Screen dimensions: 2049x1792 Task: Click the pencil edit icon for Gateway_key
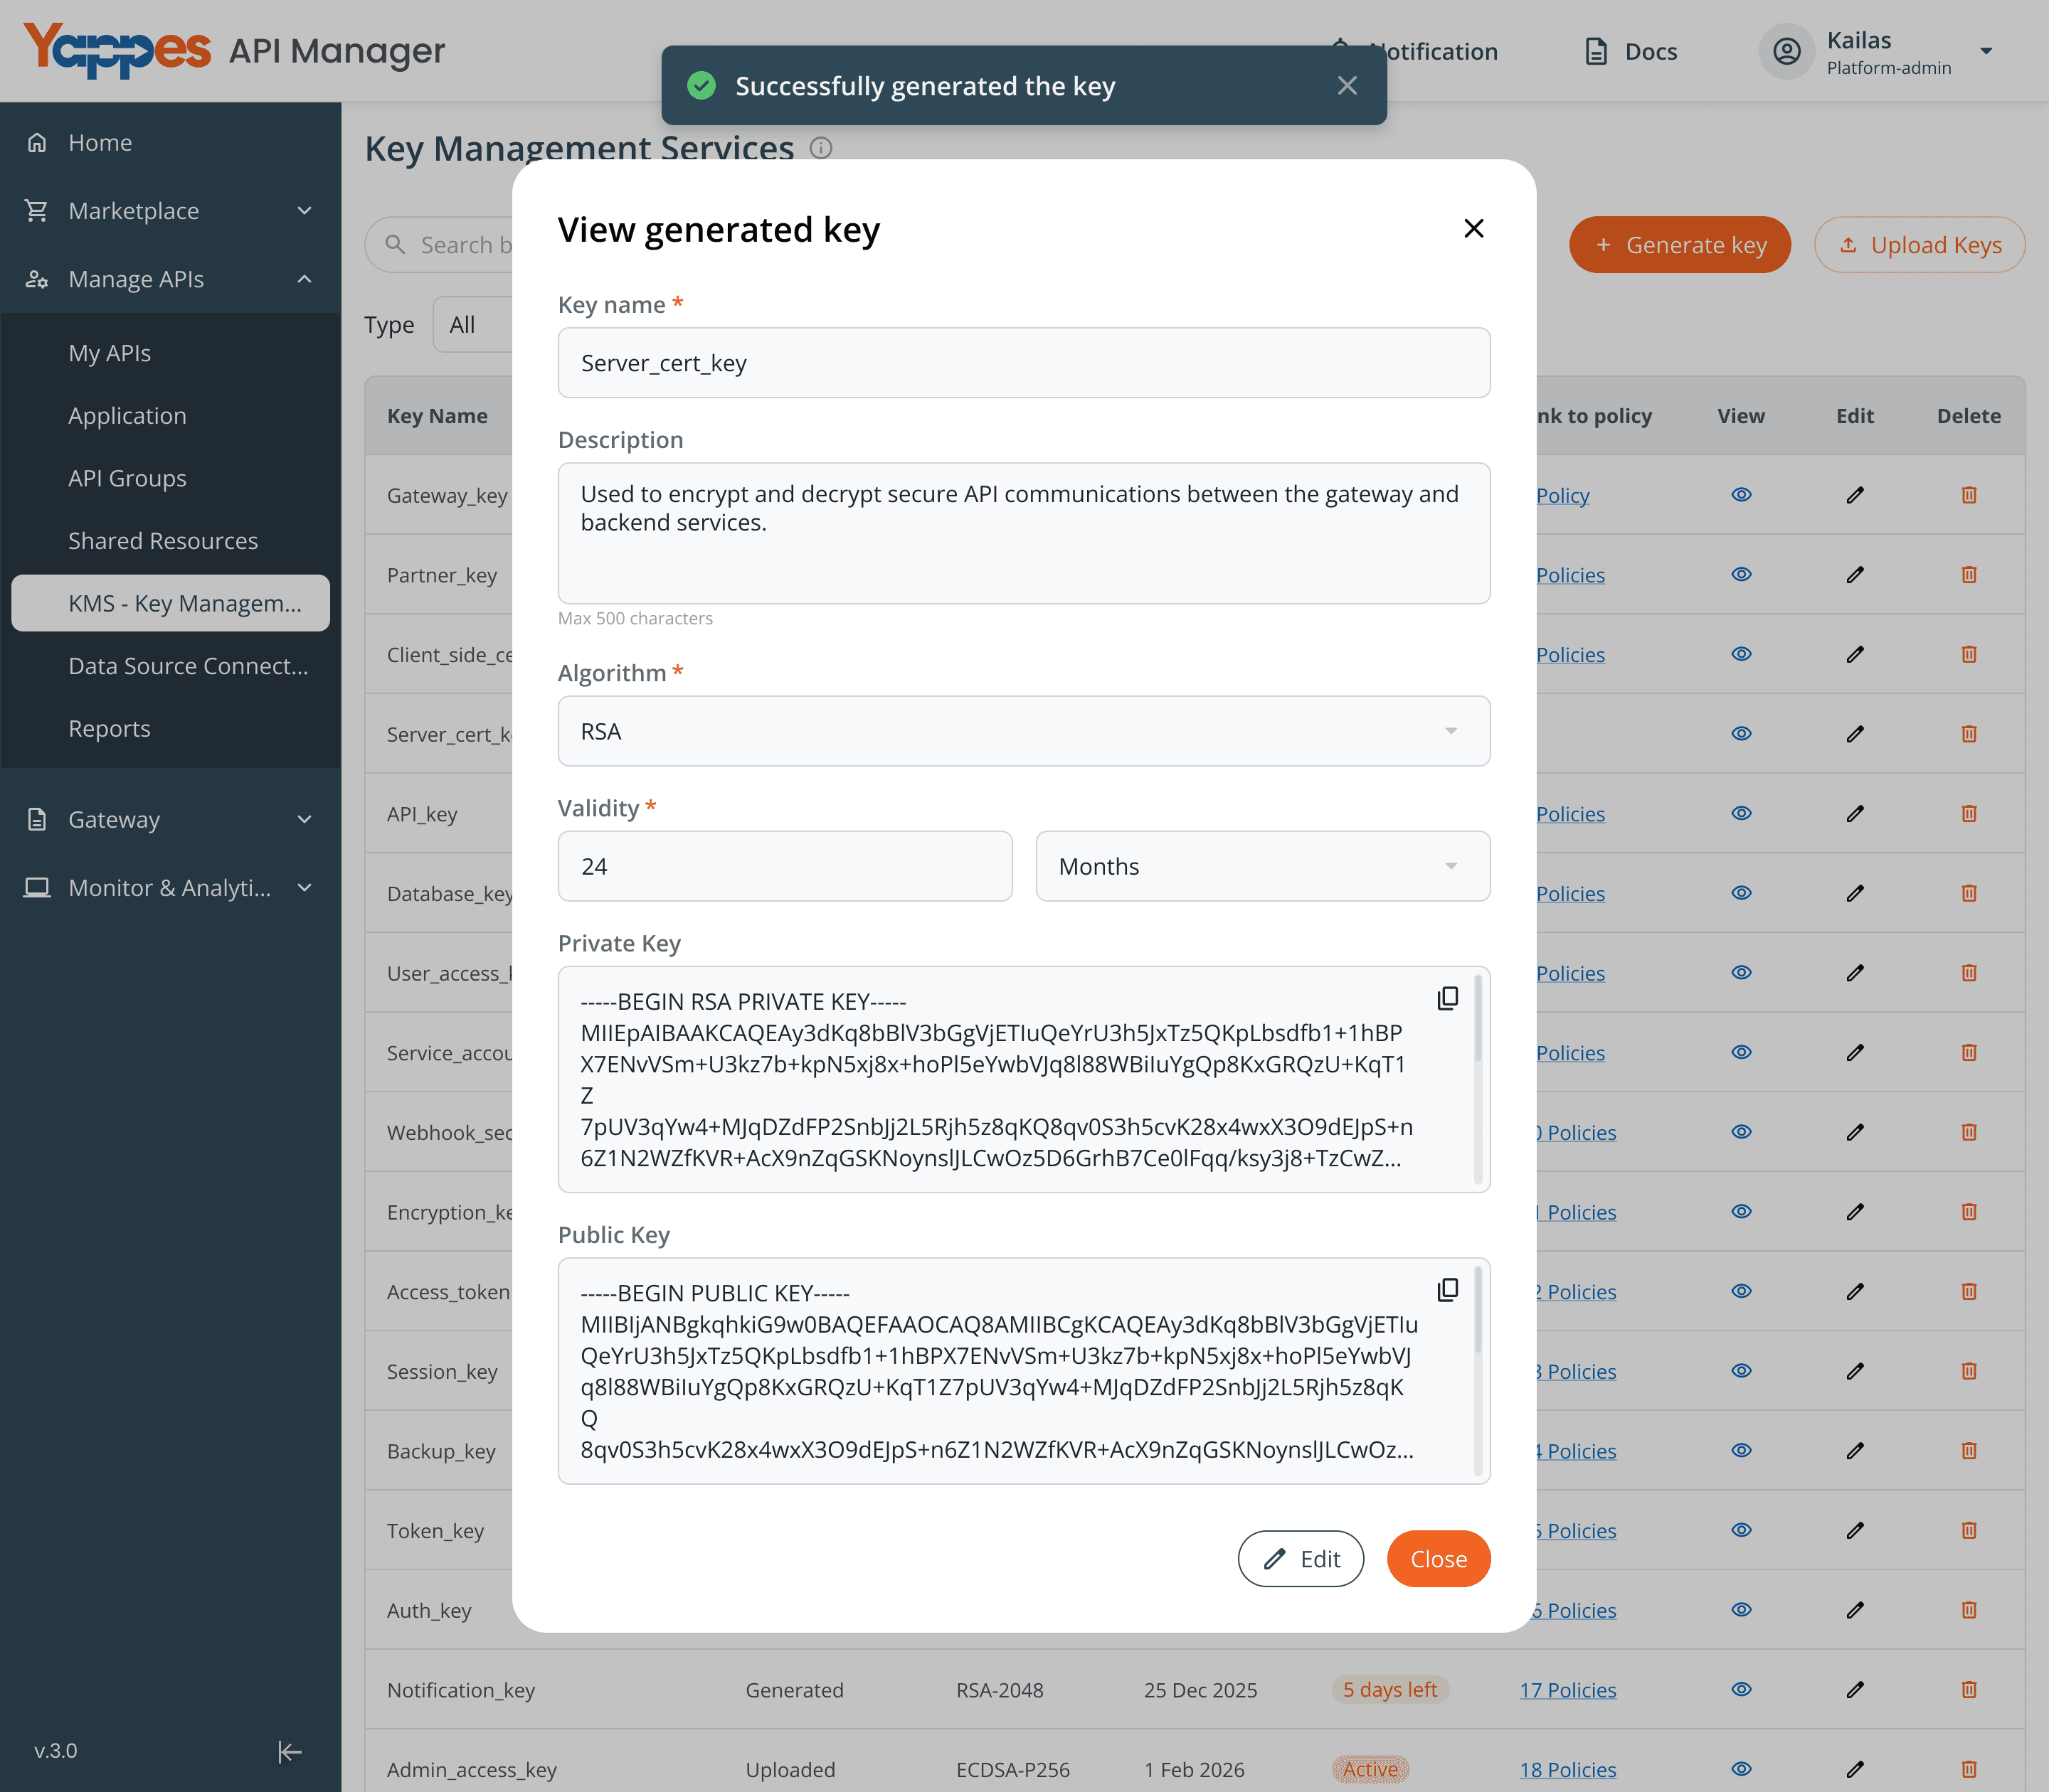[1855, 495]
